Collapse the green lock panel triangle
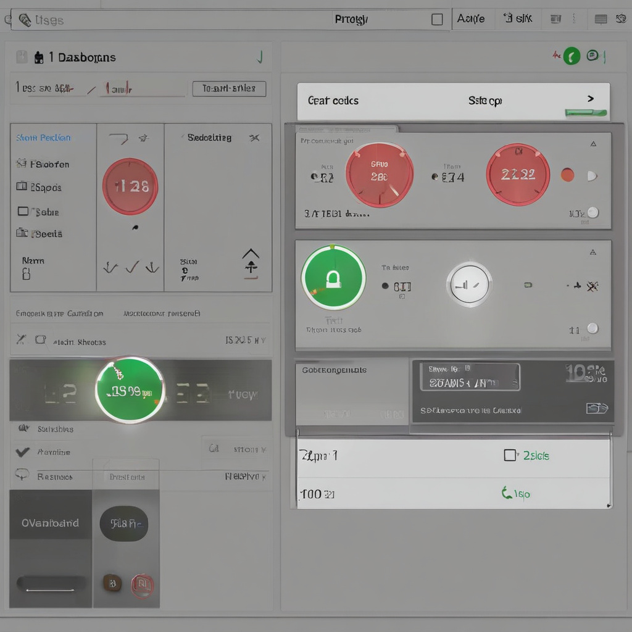Screen dimensions: 632x632 tap(593, 252)
